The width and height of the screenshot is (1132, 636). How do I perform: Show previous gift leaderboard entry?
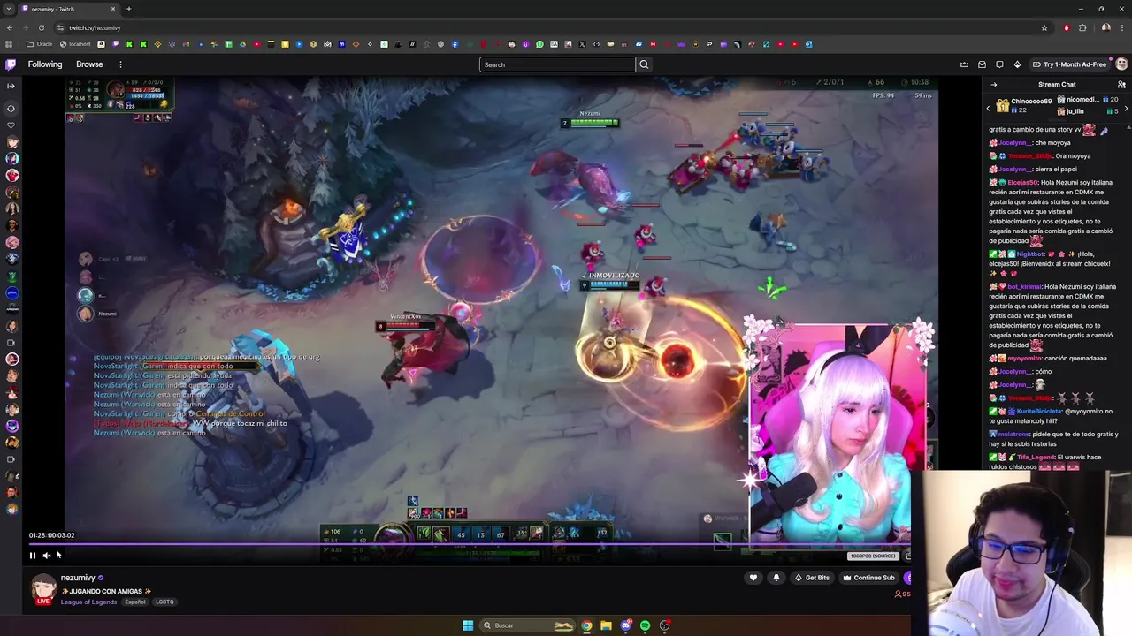click(989, 108)
